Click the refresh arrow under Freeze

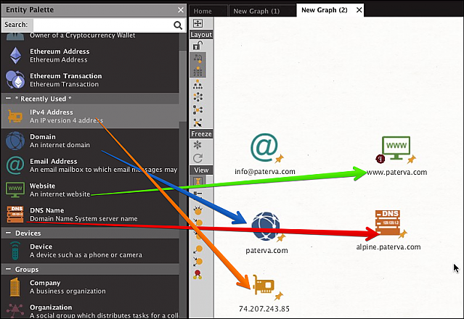pos(198,158)
